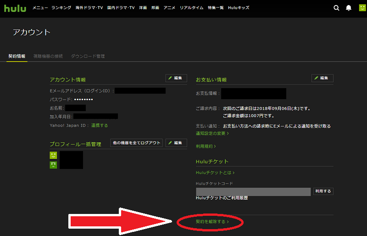Image resolution: width=367 pixels, height=236 pixels.
Task: Open the profile avatar in the header
Action: point(362,8)
